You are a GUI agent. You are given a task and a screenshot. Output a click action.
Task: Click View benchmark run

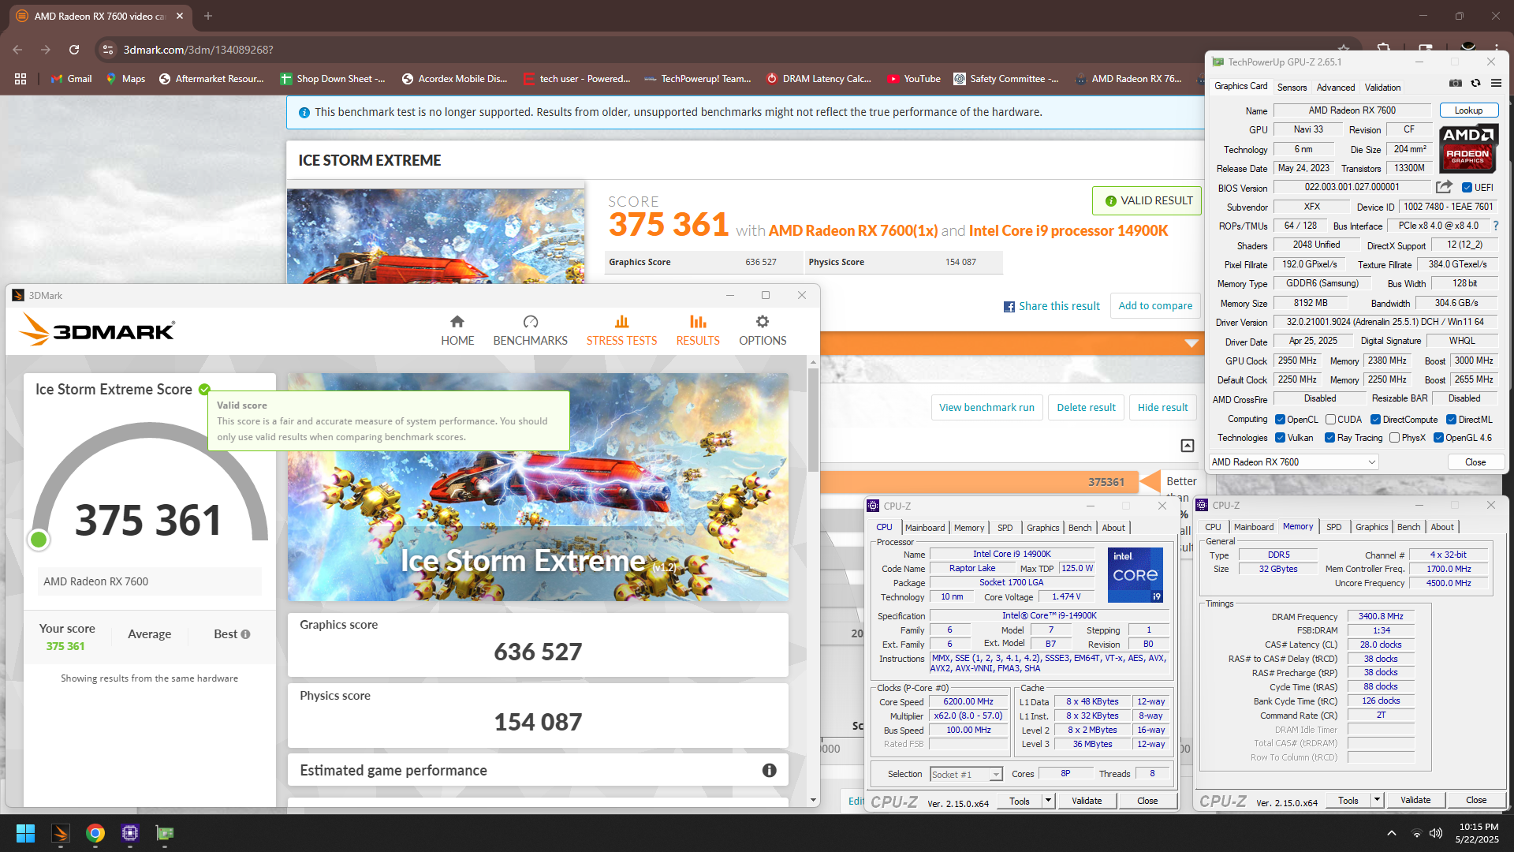point(986,408)
